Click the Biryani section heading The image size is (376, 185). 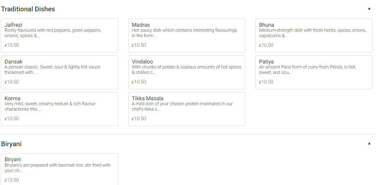tap(11, 144)
